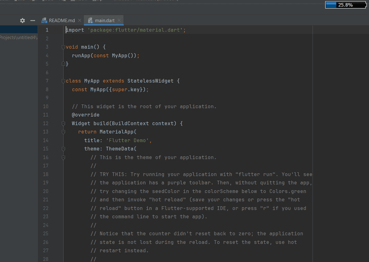Select the Projects\untitled4 path entry
This screenshot has height=262, width=369.
click(19, 37)
